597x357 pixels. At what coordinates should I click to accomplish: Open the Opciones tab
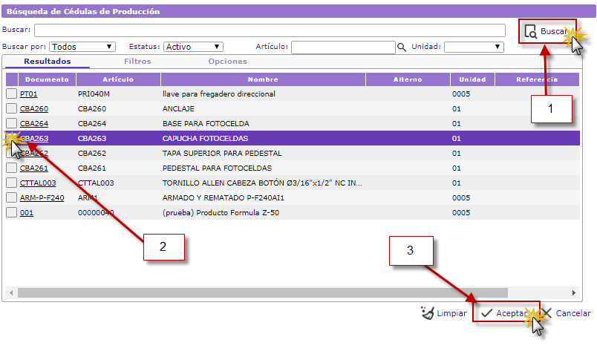(x=227, y=62)
